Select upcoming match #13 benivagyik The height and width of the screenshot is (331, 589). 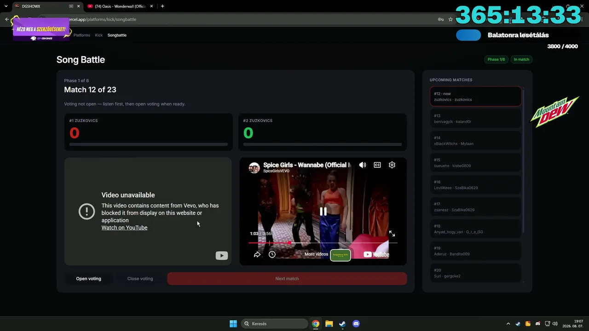pos(476,119)
